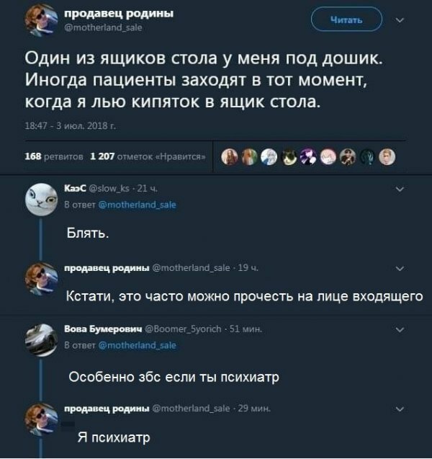Open first liker avatar in likes row
Viewport: 432px width, 459px height.
pyautogui.click(x=229, y=157)
